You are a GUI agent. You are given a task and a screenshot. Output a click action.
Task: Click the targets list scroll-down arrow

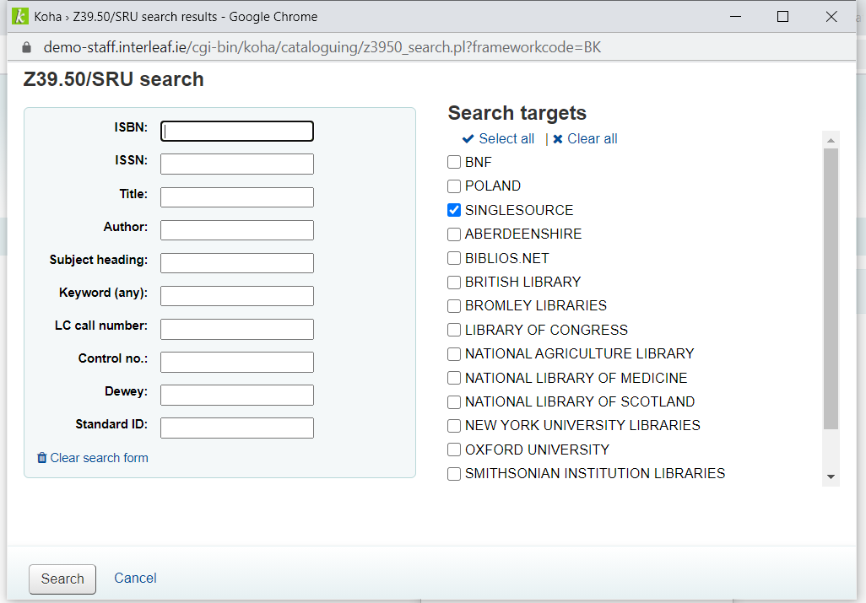(x=831, y=476)
